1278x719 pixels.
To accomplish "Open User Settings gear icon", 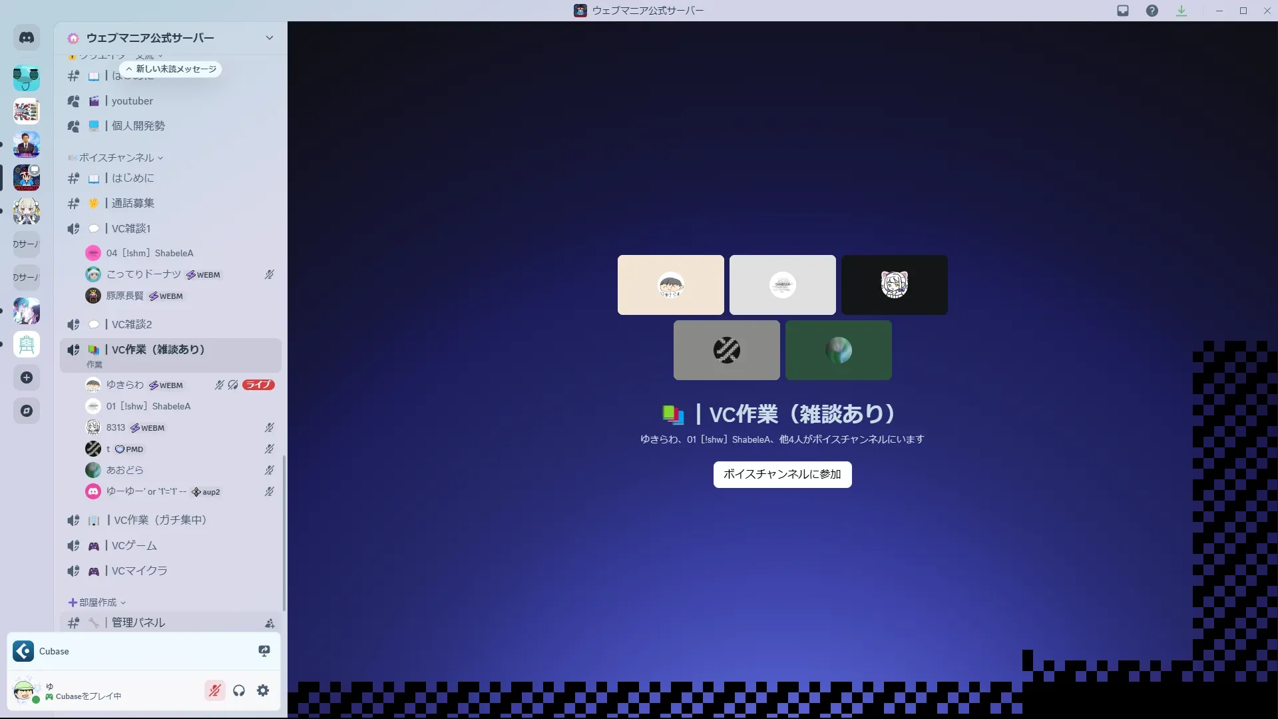I will click(263, 690).
